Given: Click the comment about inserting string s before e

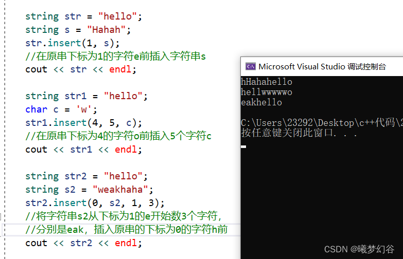Looking at the screenshot, I should [x=116, y=56].
